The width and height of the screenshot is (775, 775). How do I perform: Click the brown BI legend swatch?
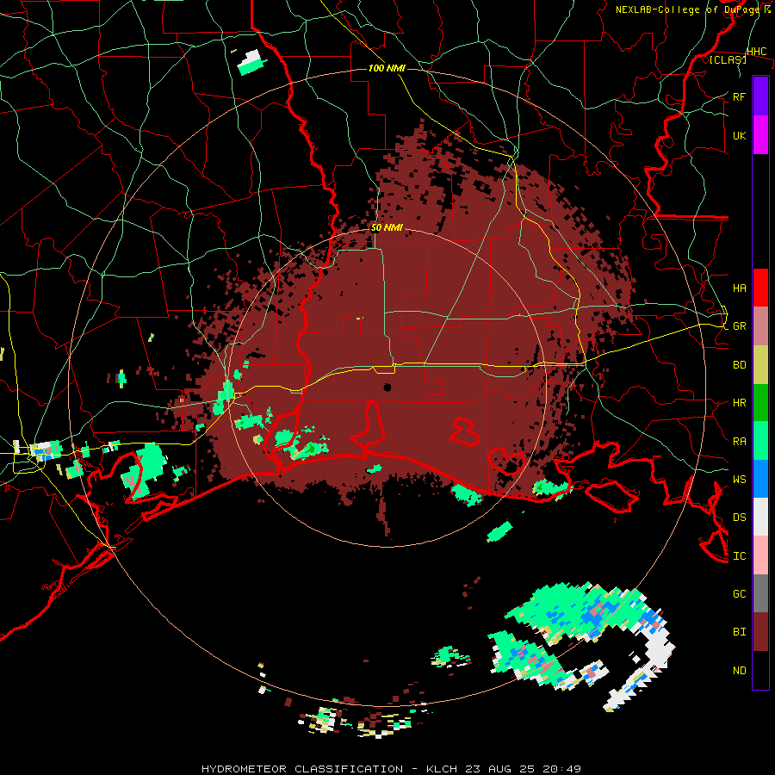click(760, 632)
